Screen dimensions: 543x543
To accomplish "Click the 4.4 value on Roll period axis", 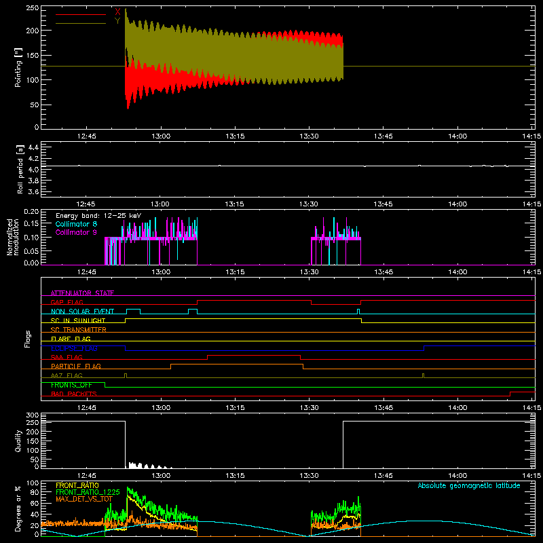I will (x=33, y=148).
